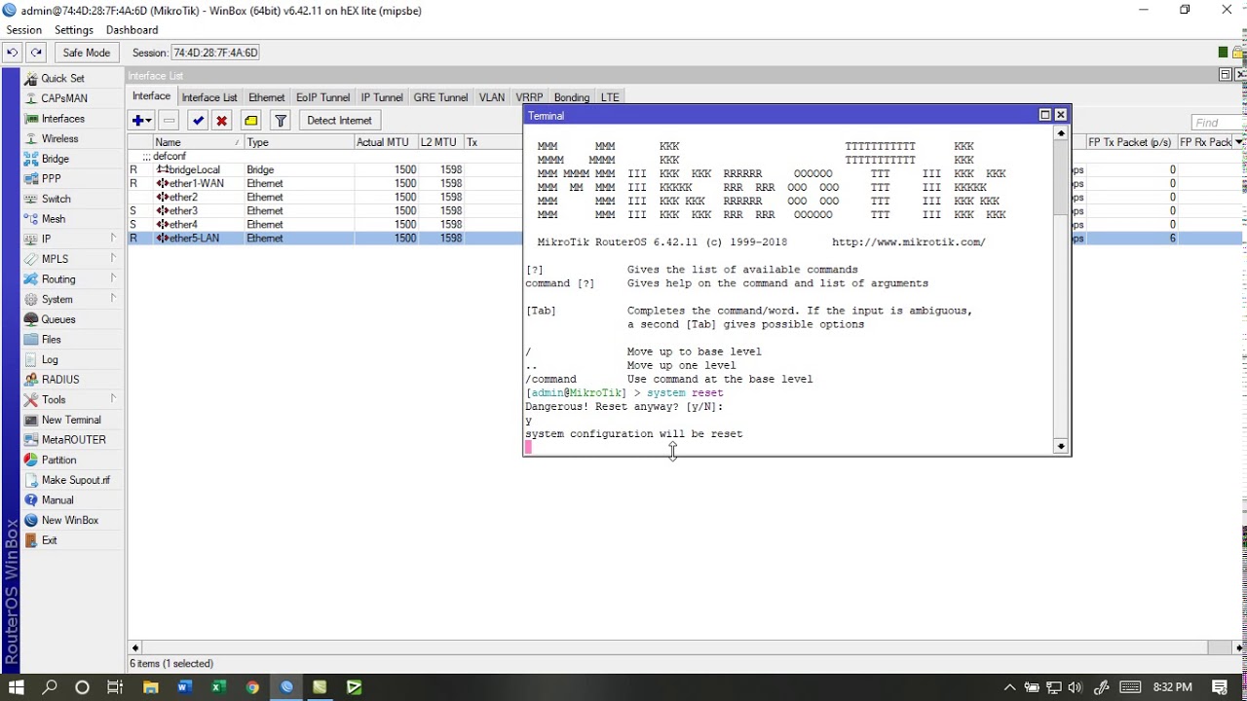Open the Settings menu
Screen dimensions: 1247x701
(74, 30)
